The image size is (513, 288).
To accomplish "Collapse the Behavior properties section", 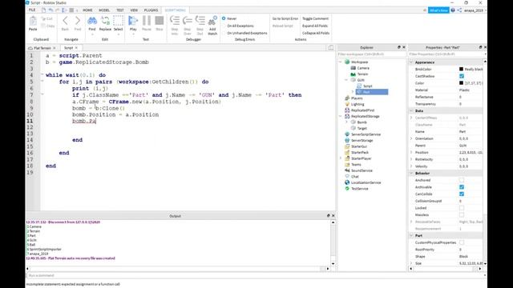I will point(411,173).
